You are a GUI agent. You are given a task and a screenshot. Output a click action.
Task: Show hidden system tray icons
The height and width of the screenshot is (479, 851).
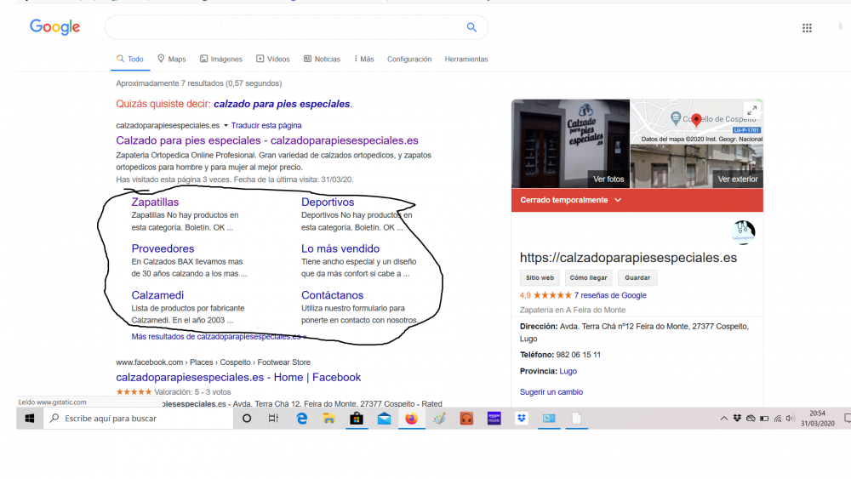click(x=724, y=419)
